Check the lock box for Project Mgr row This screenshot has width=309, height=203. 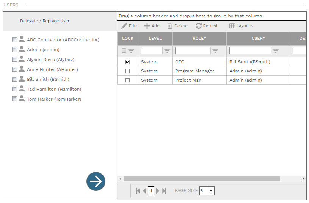click(127, 80)
